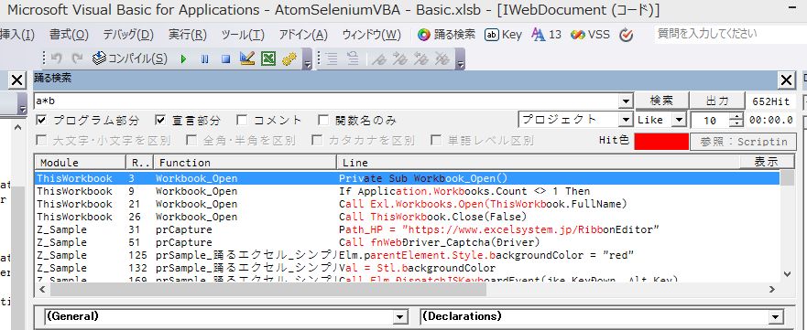Open first toolbar's options overflow arrow
This screenshot has height=330, width=807.
(307, 59)
